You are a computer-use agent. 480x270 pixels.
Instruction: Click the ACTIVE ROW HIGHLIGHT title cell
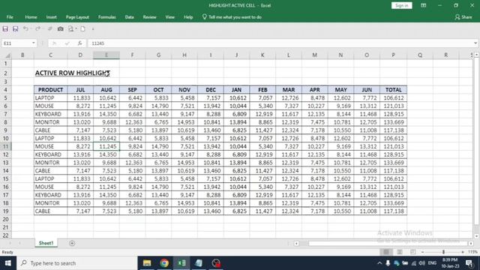pyautogui.click(x=73, y=73)
